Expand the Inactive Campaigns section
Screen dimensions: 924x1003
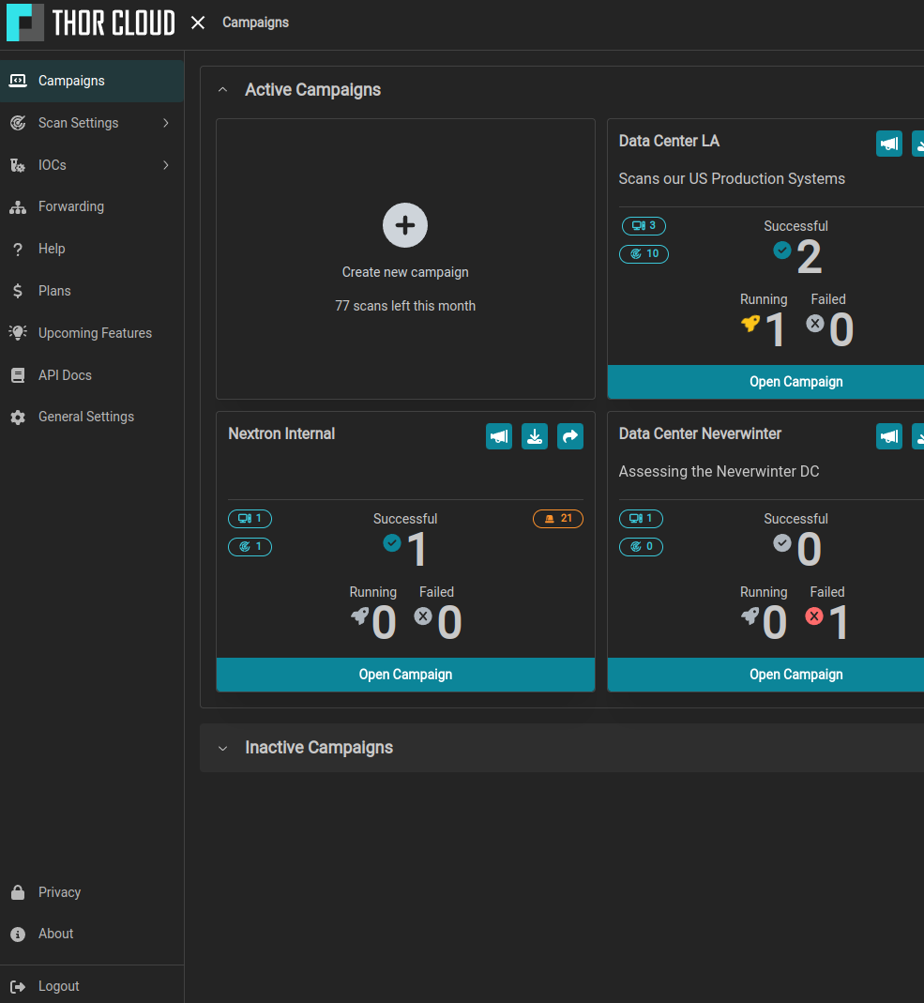click(222, 748)
